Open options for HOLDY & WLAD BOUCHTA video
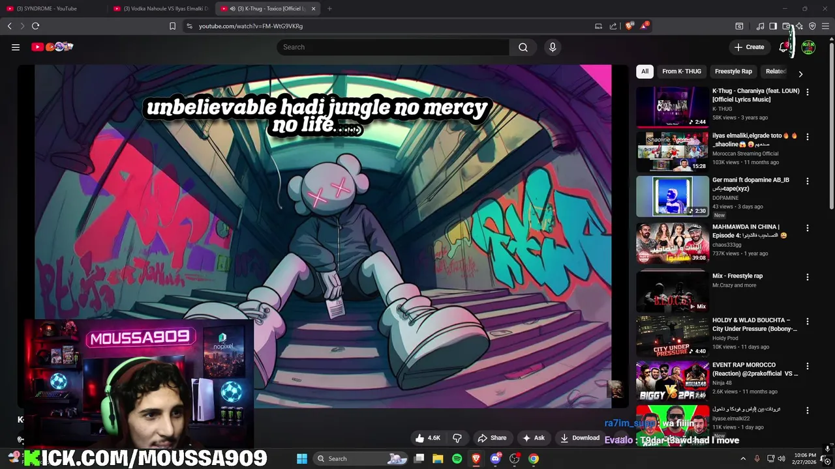Image resolution: width=835 pixels, height=469 pixels. (808, 321)
